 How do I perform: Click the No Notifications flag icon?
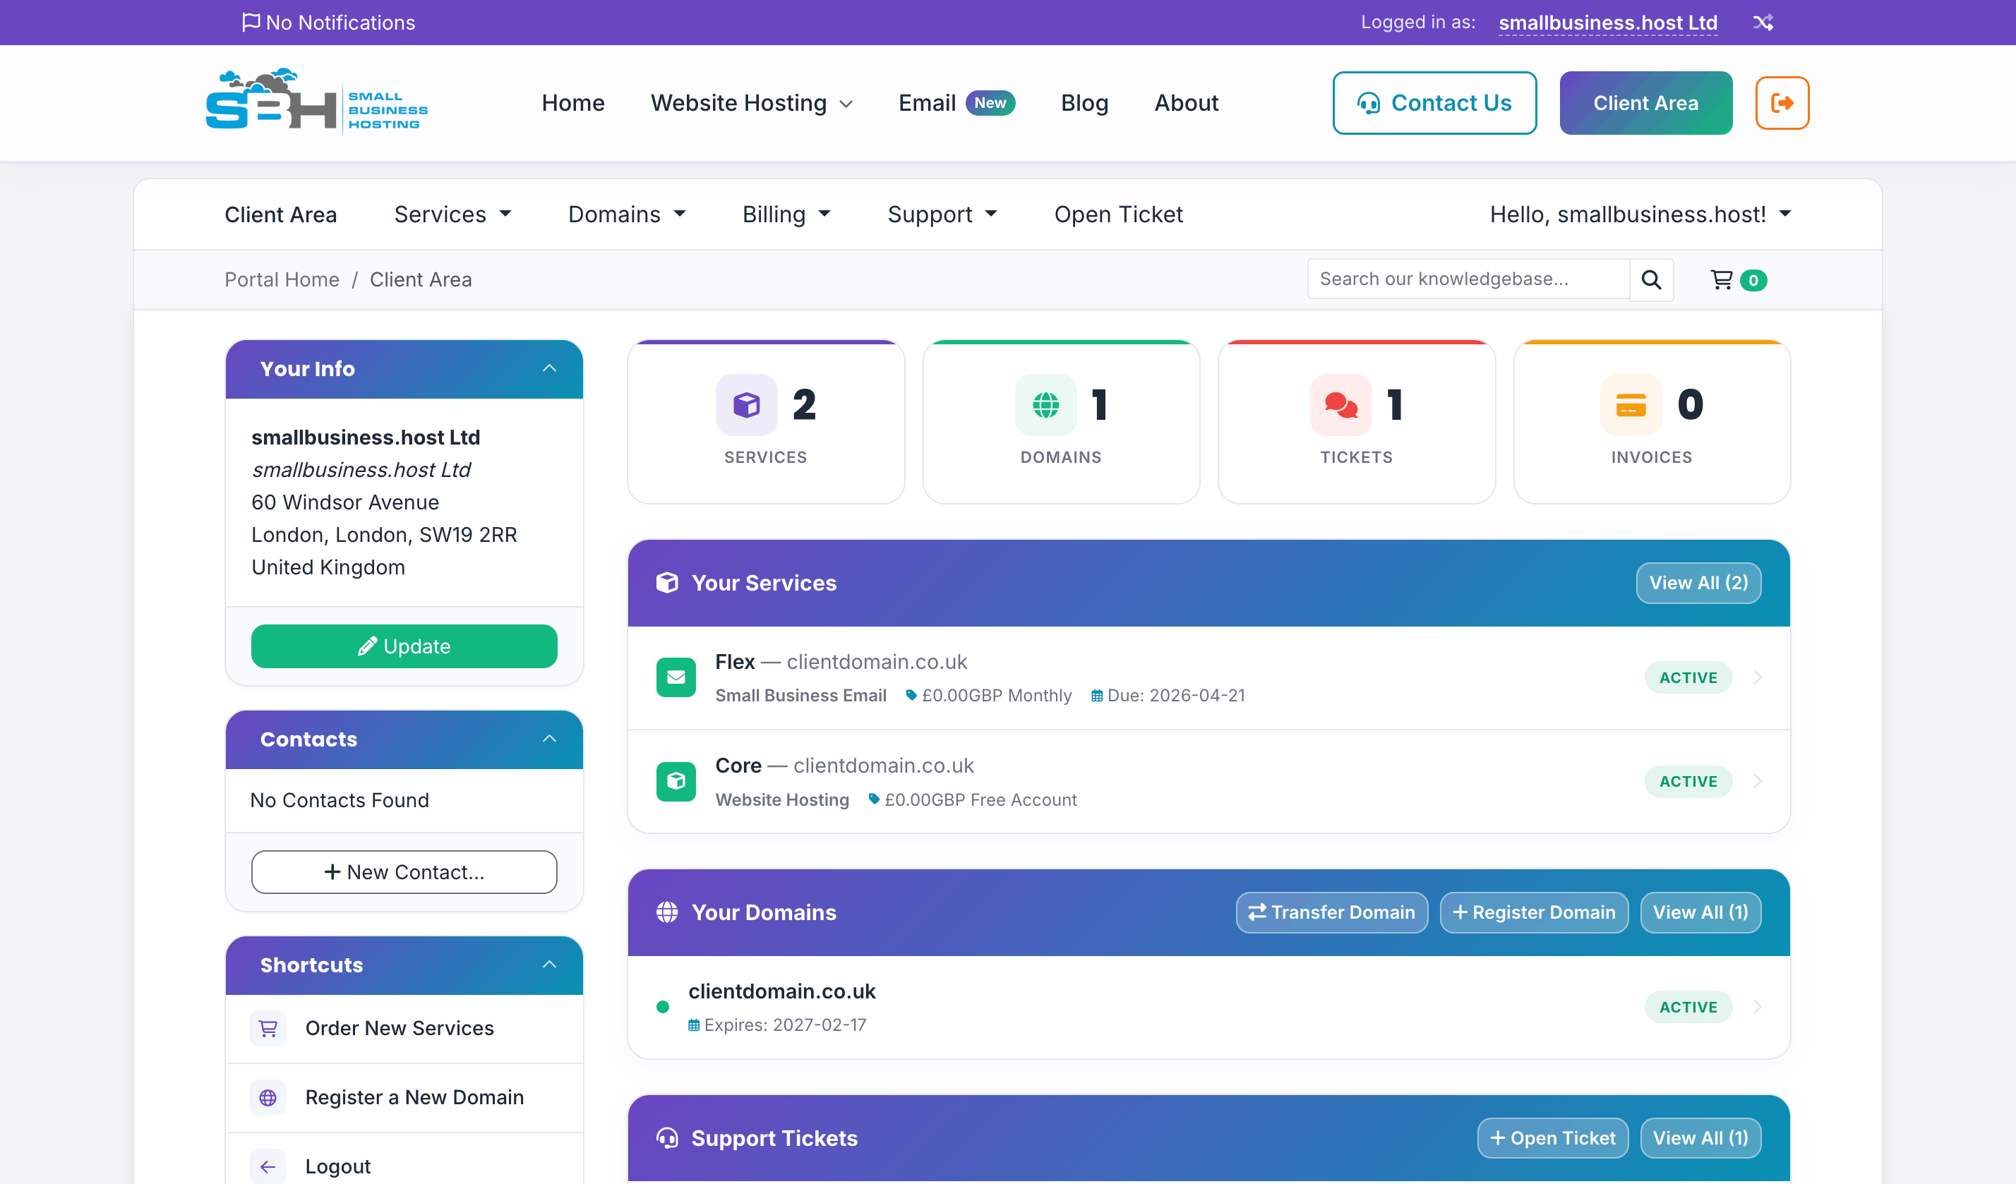[251, 23]
